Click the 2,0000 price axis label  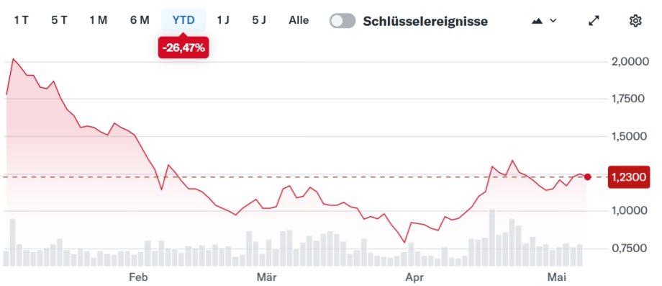[630, 62]
